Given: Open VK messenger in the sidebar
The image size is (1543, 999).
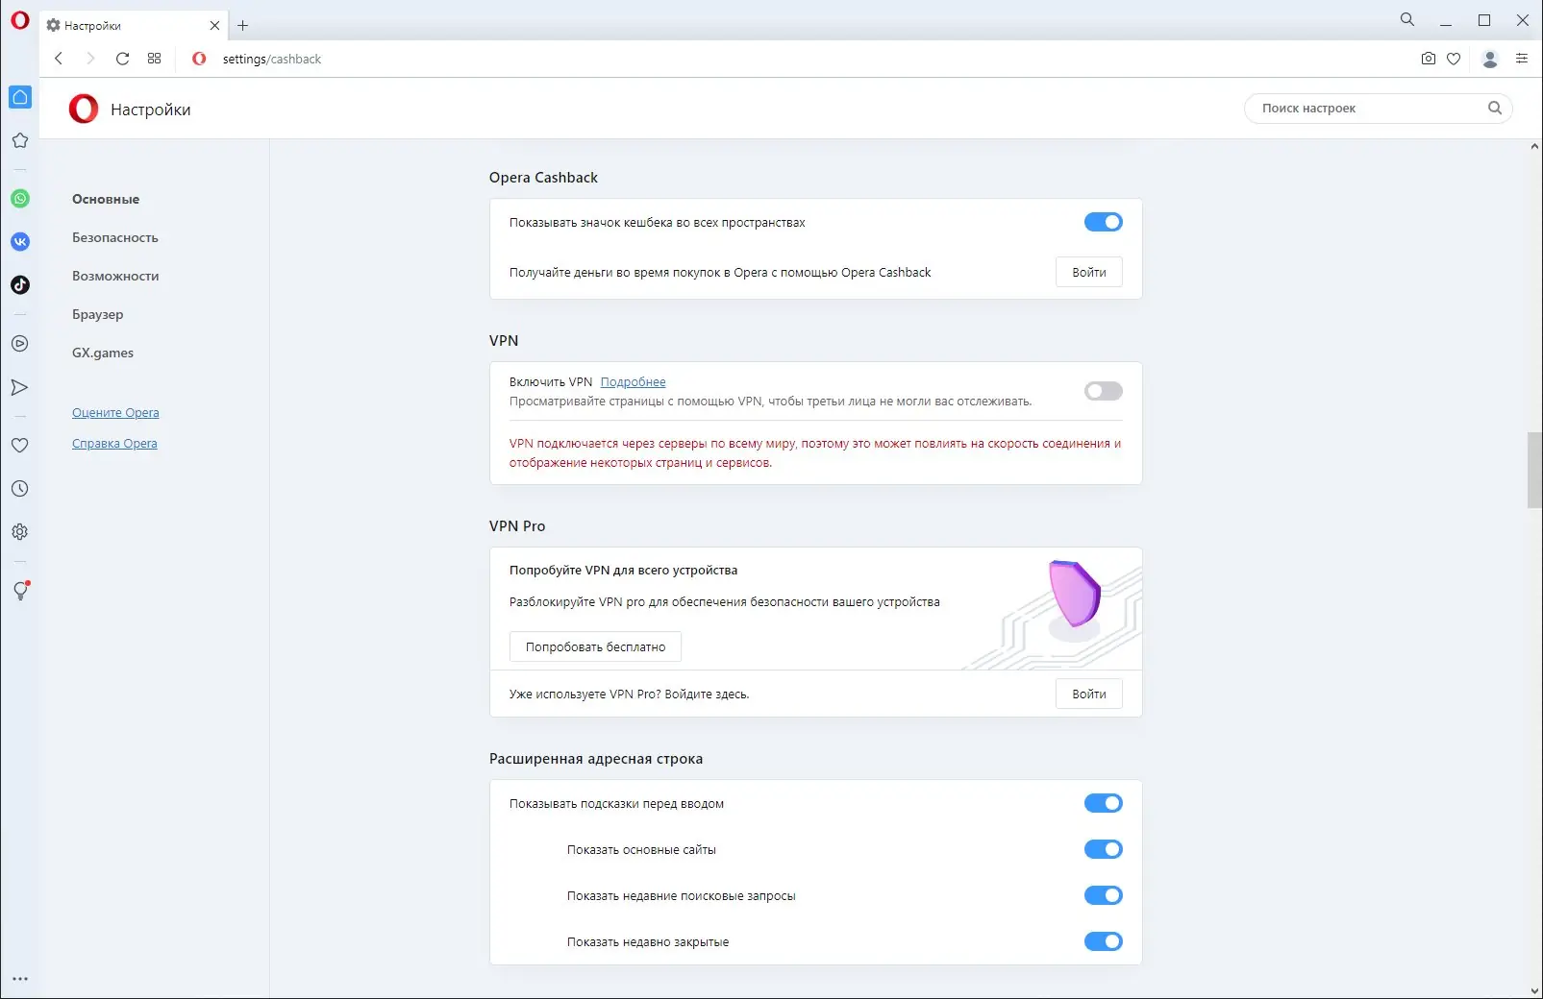Looking at the screenshot, I should [20, 242].
